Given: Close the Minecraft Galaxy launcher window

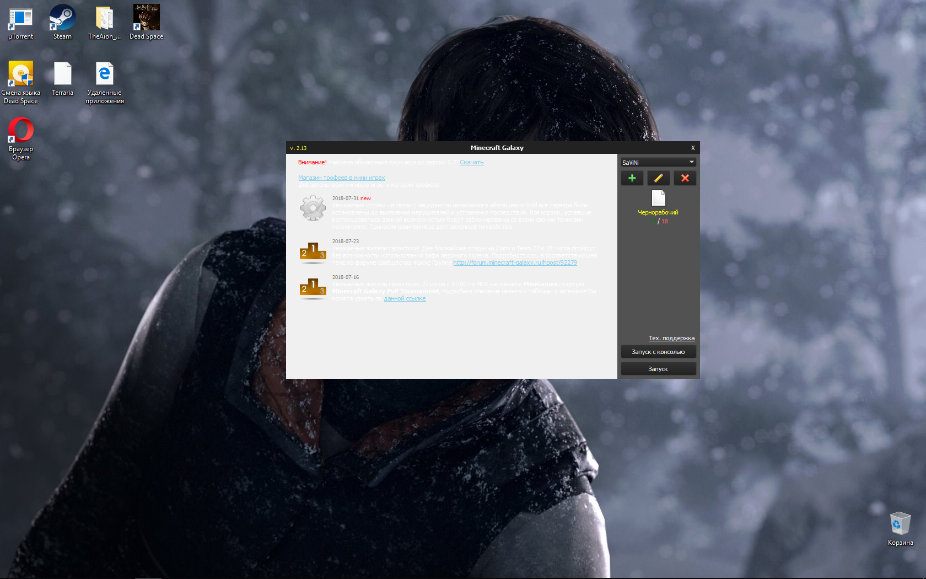Looking at the screenshot, I should pos(693,148).
